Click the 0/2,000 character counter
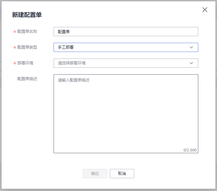The width and height of the screenshot is (217, 191). [190, 150]
